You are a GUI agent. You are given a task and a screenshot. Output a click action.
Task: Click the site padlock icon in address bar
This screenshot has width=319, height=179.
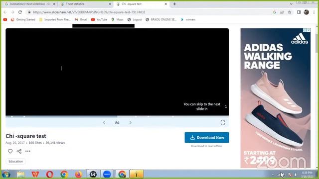[x=29, y=12]
